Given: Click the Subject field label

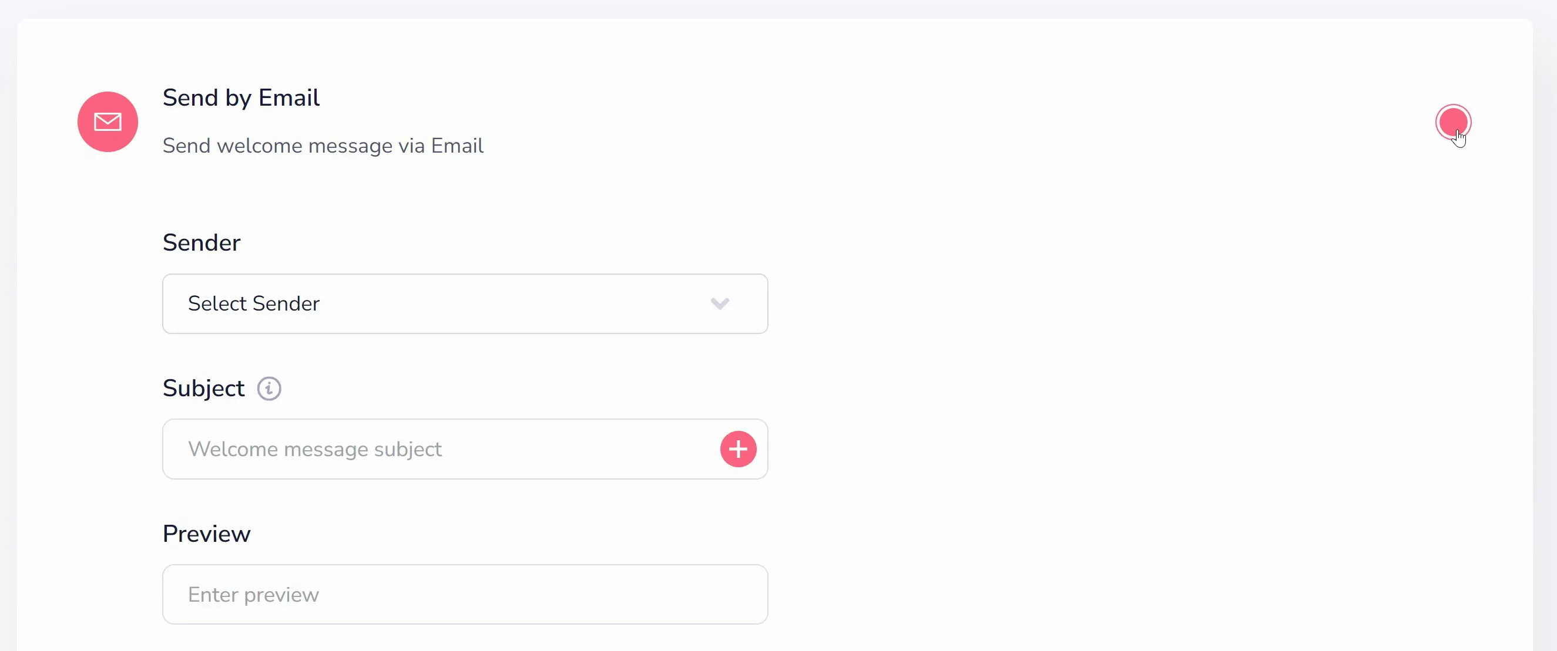Looking at the screenshot, I should (x=203, y=388).
